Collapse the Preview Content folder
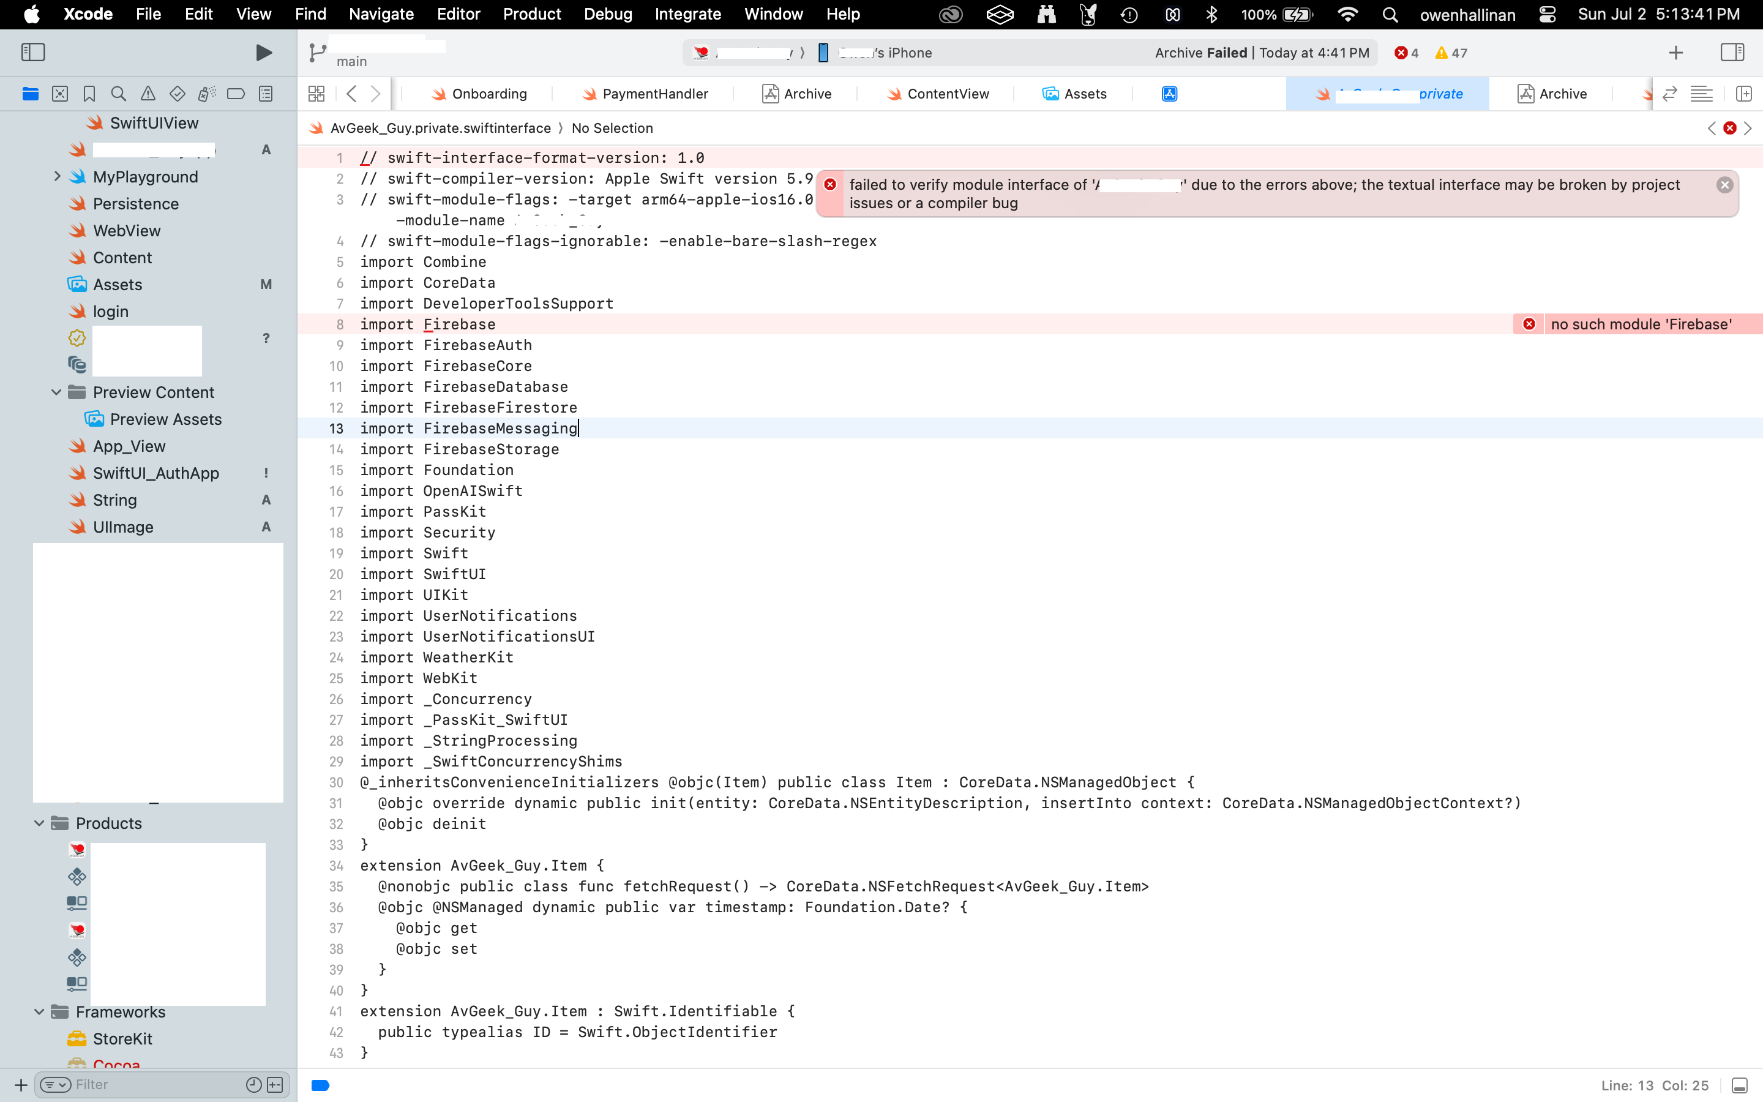This screenshot has height=1102, width=1763. point(56,392)
